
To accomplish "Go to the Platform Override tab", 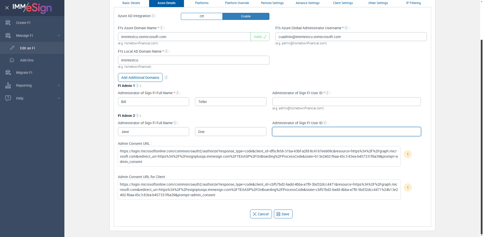I will [x=237, y=3].
